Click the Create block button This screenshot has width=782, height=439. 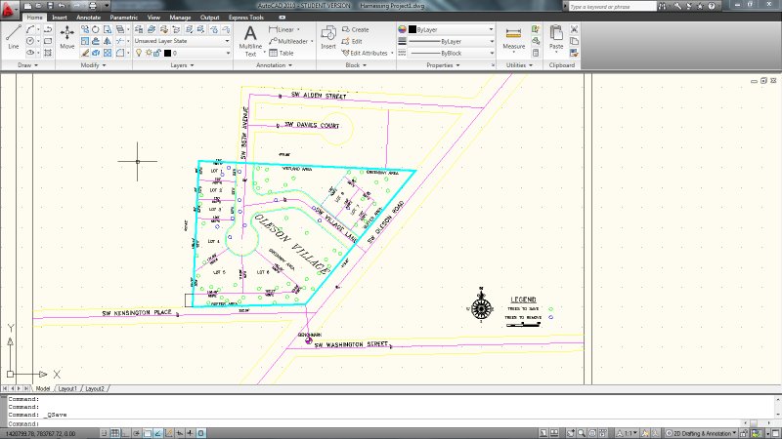(357, 29)
